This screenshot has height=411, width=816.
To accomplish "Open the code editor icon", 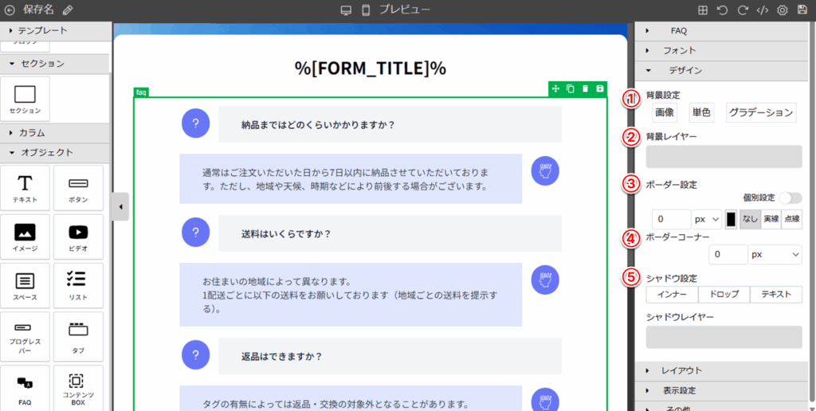I will [763, 10].
